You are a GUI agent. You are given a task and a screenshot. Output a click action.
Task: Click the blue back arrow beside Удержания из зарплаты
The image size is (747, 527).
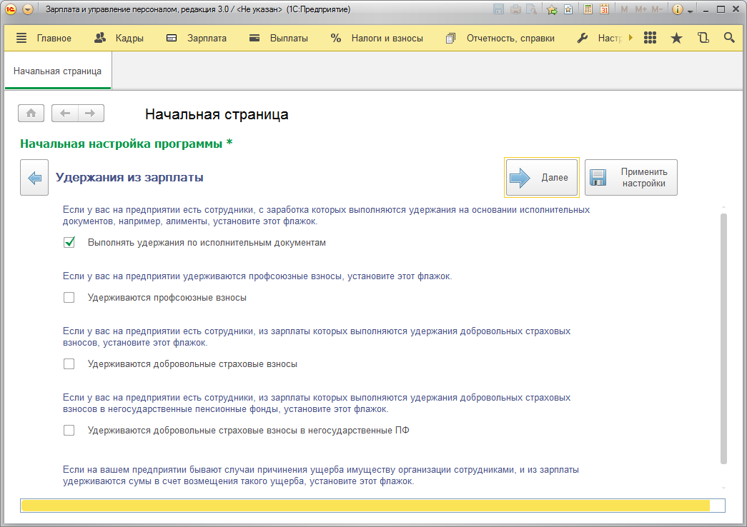[x=34, y=178]
